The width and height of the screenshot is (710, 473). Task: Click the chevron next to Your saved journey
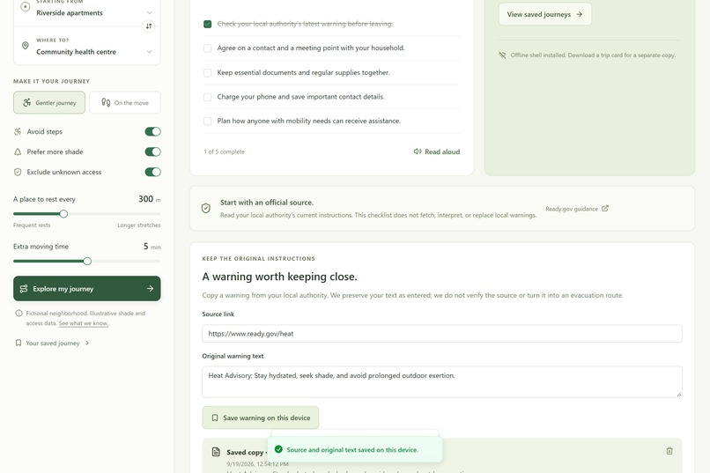tap(87, 344)
